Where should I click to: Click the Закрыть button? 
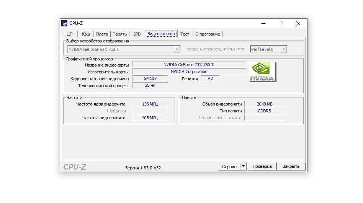click(x=291, y=166)
